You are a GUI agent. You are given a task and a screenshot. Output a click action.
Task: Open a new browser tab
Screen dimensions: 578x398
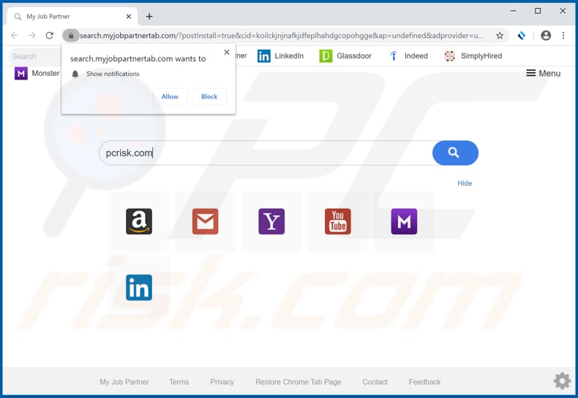pyautogui.click(x=149, y=17)
